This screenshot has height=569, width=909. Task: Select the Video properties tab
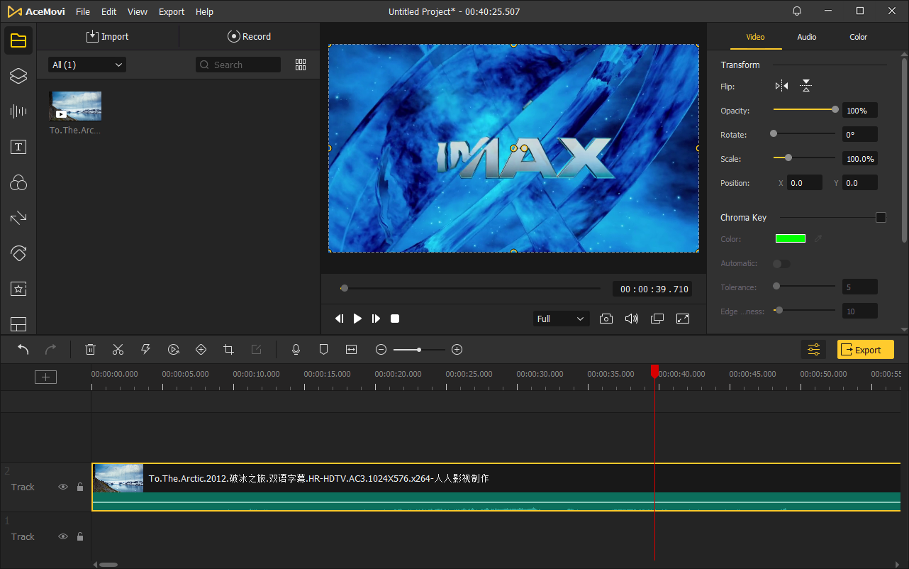point(756,37)
